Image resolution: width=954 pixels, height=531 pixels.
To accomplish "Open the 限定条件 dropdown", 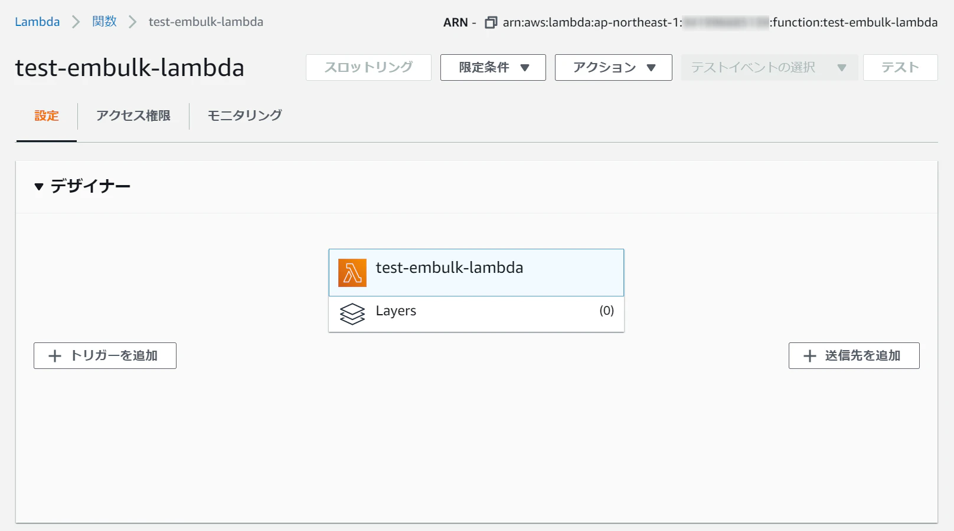I will point(493,68).
